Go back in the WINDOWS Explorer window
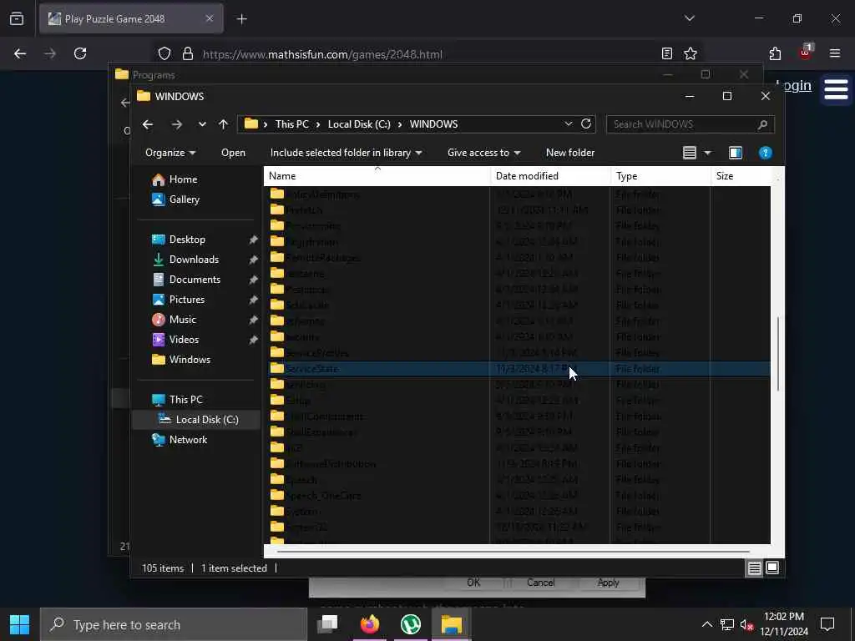The image size is (855, 641). point(148,124)
